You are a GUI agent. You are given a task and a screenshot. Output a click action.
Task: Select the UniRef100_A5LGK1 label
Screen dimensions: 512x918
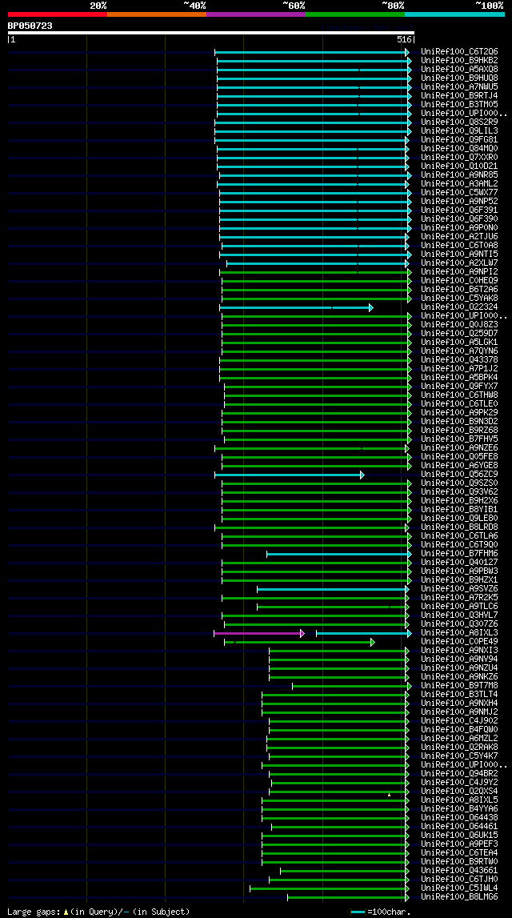[459, 343]
